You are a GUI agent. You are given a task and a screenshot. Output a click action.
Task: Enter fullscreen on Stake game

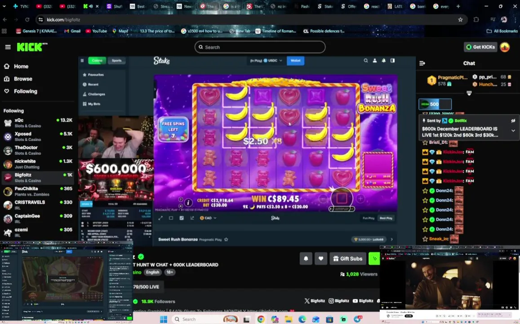tap(160, 218)
